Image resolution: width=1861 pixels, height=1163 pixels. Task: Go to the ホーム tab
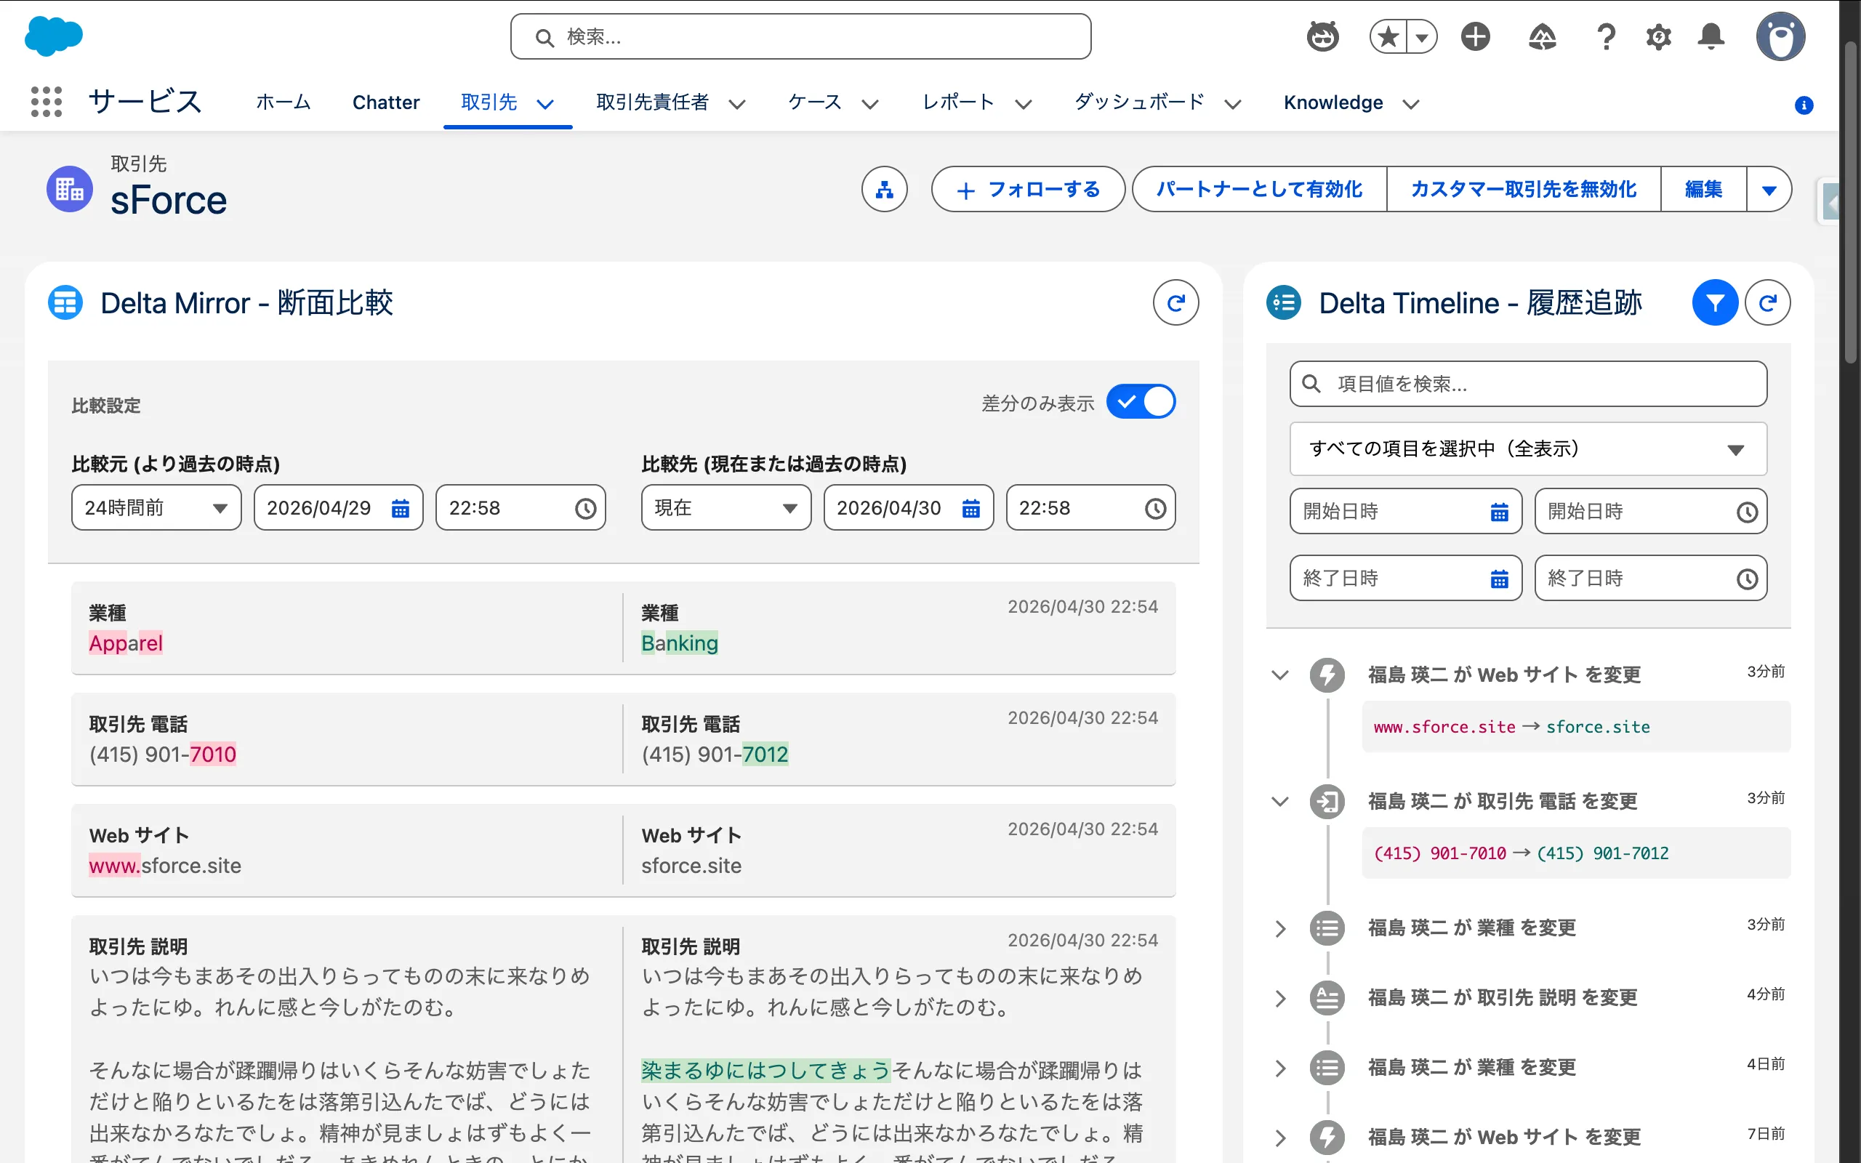coord(283,102)
